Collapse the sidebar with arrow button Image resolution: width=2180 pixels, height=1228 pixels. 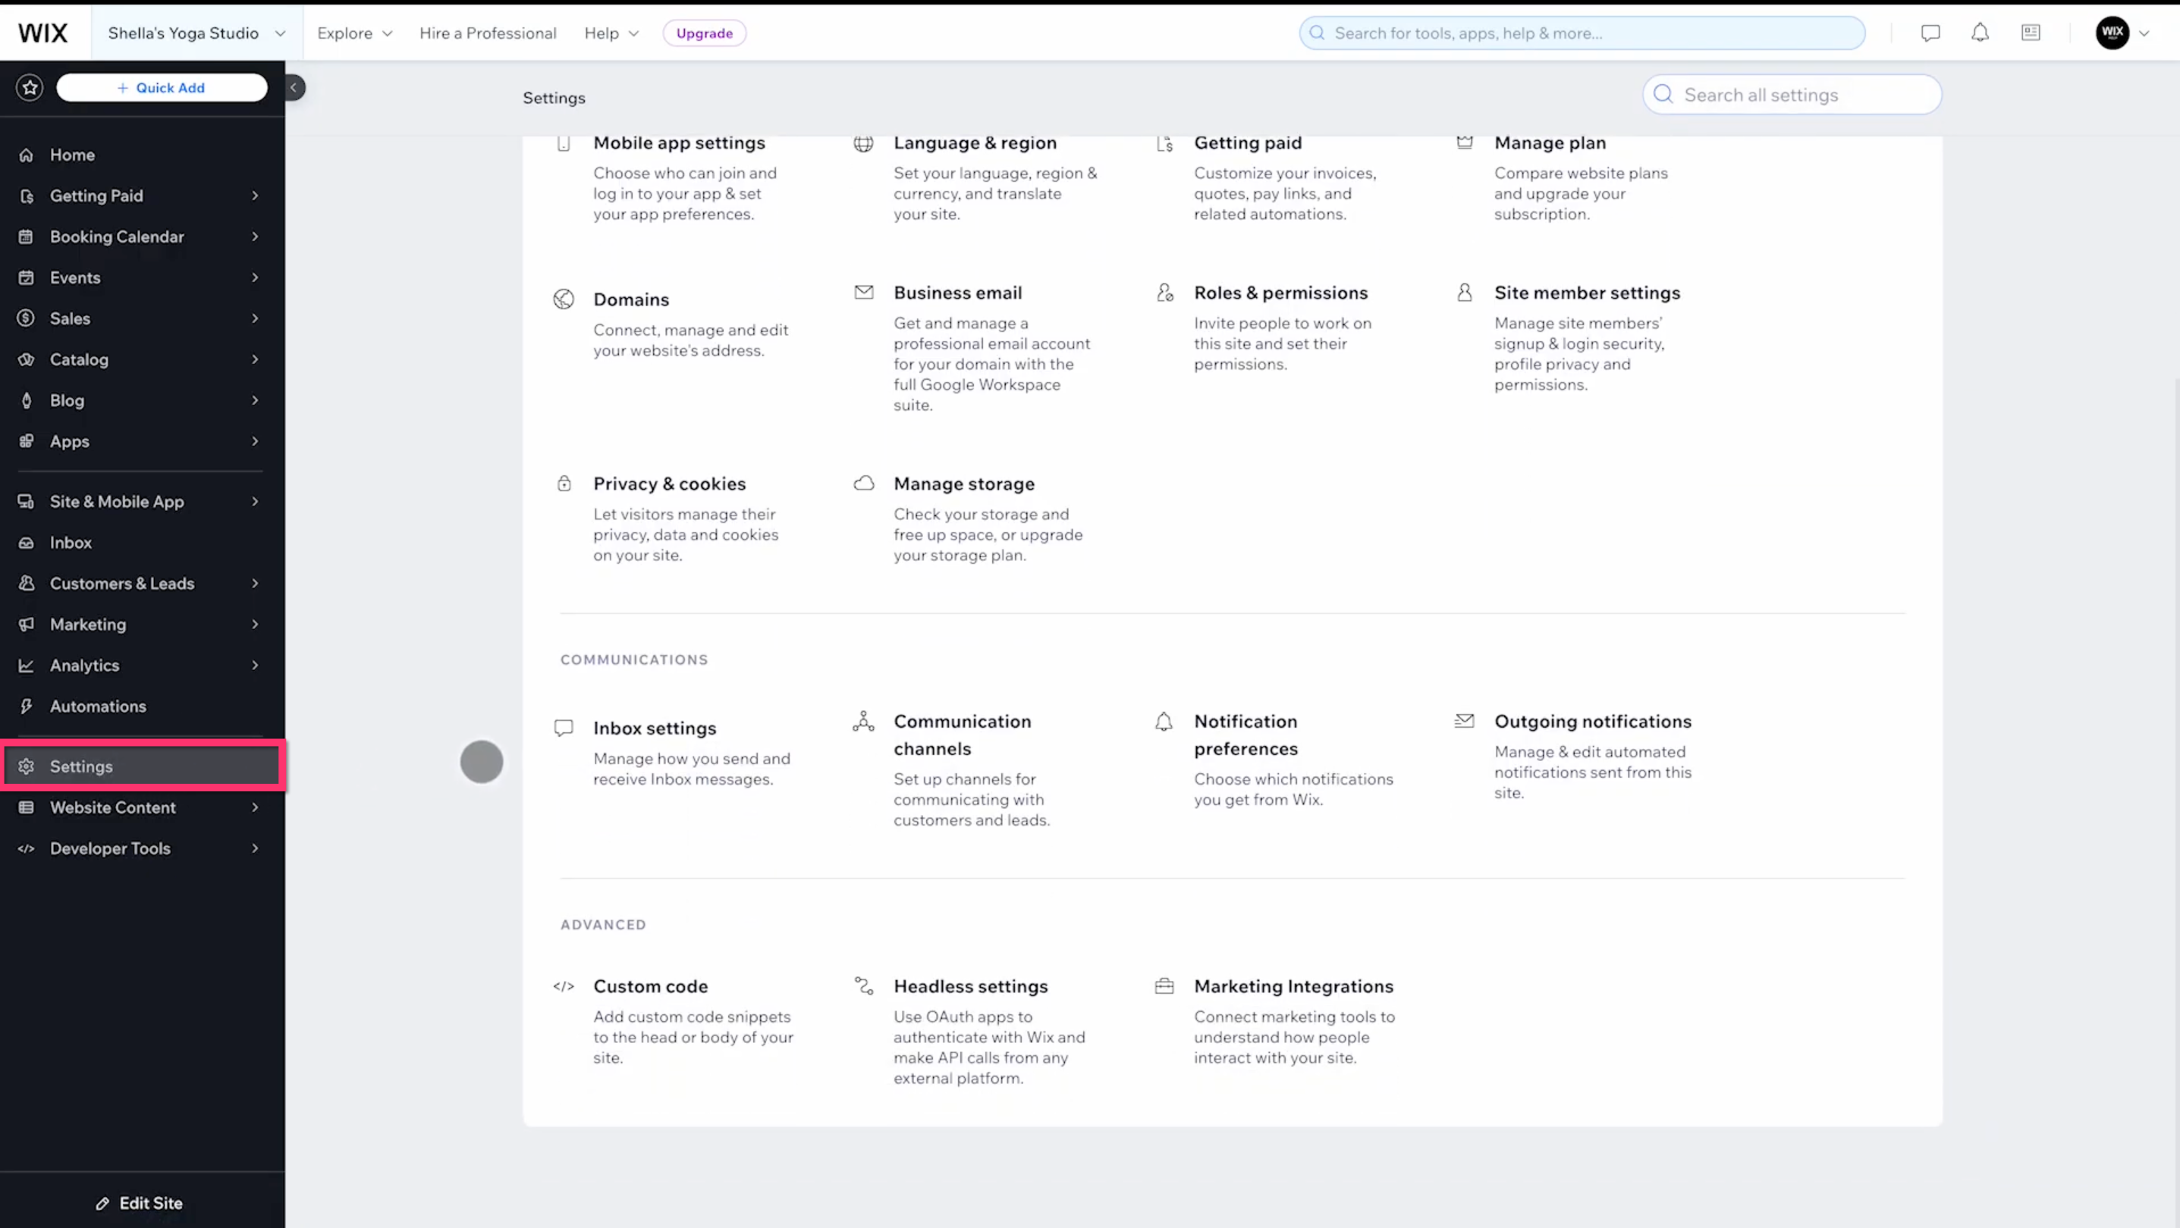(x=294, y=87)
